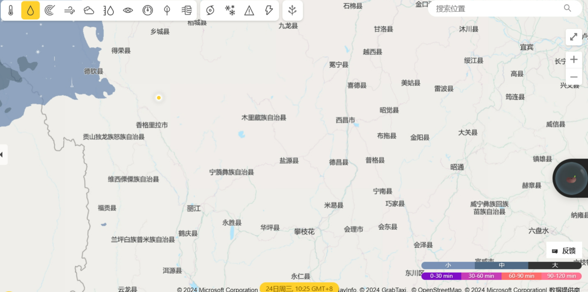This screenshot has height=292, width=588.
Task: Select the pollen plant layer
Action: point(292,10)
